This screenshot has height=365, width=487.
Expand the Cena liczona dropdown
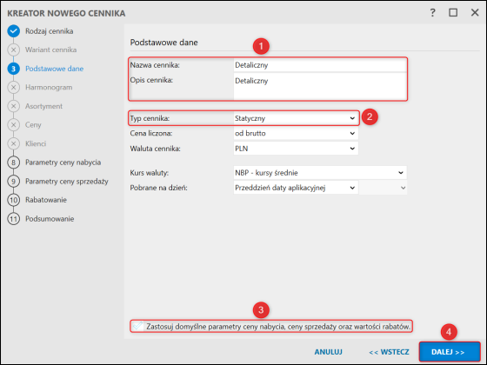296,133
